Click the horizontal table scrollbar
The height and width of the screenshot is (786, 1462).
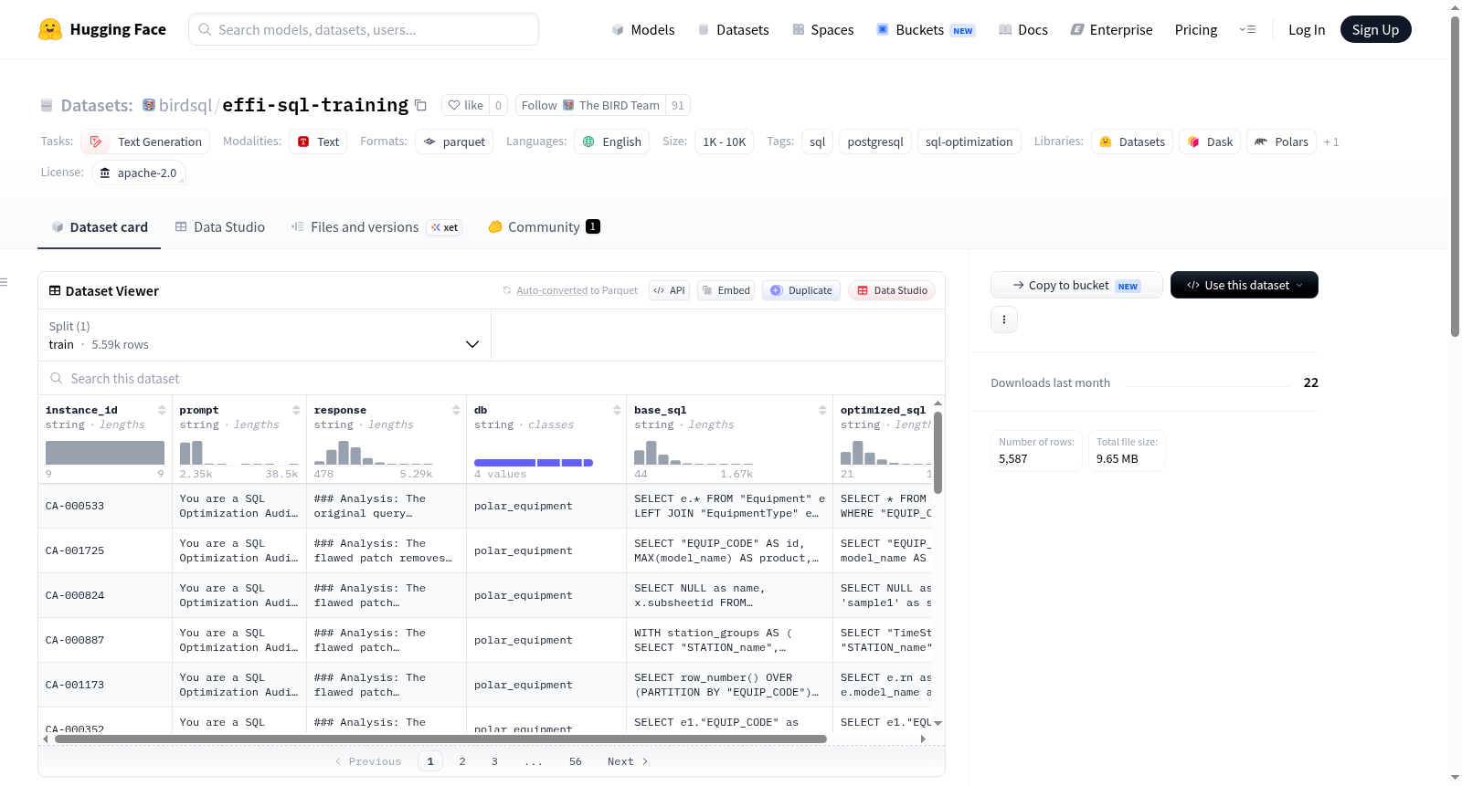point(440,739)
